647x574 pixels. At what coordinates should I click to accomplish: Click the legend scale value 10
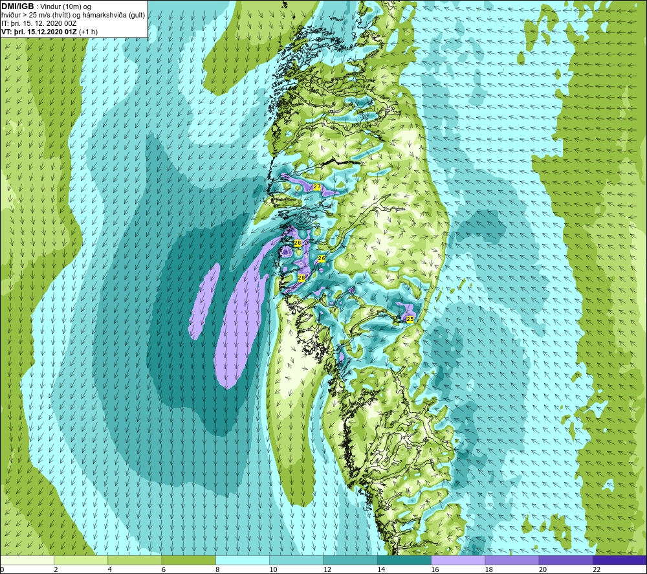tap(273, 569)
